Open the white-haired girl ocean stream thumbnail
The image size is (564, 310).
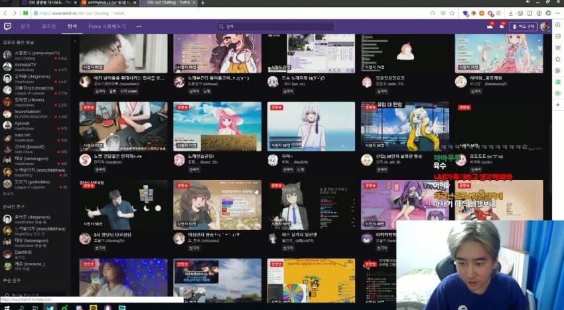(311, 127)
